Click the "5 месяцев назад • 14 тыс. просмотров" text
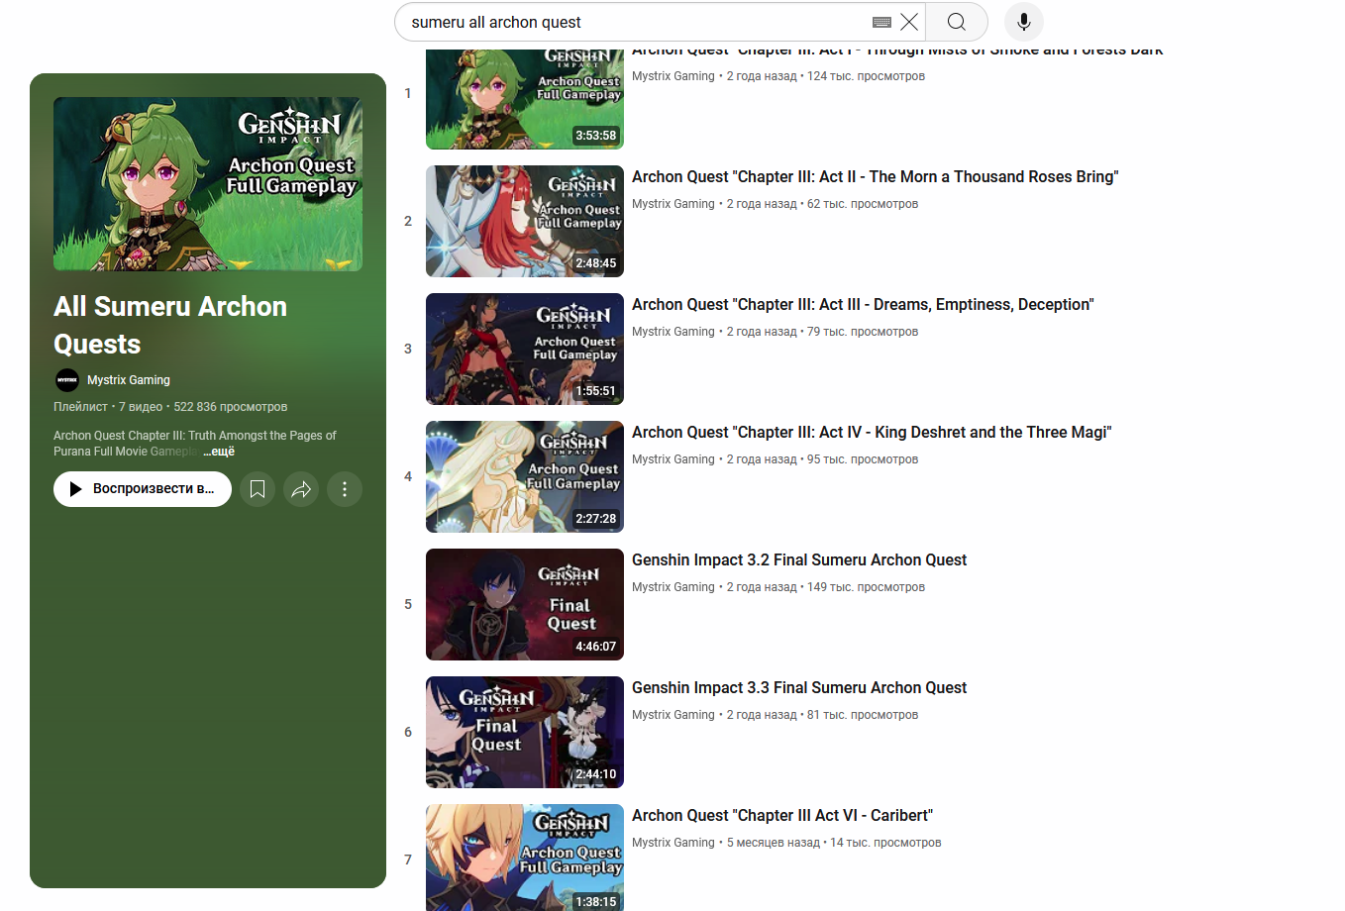Viewport: 1345px width, 911px height. point(834,843)
